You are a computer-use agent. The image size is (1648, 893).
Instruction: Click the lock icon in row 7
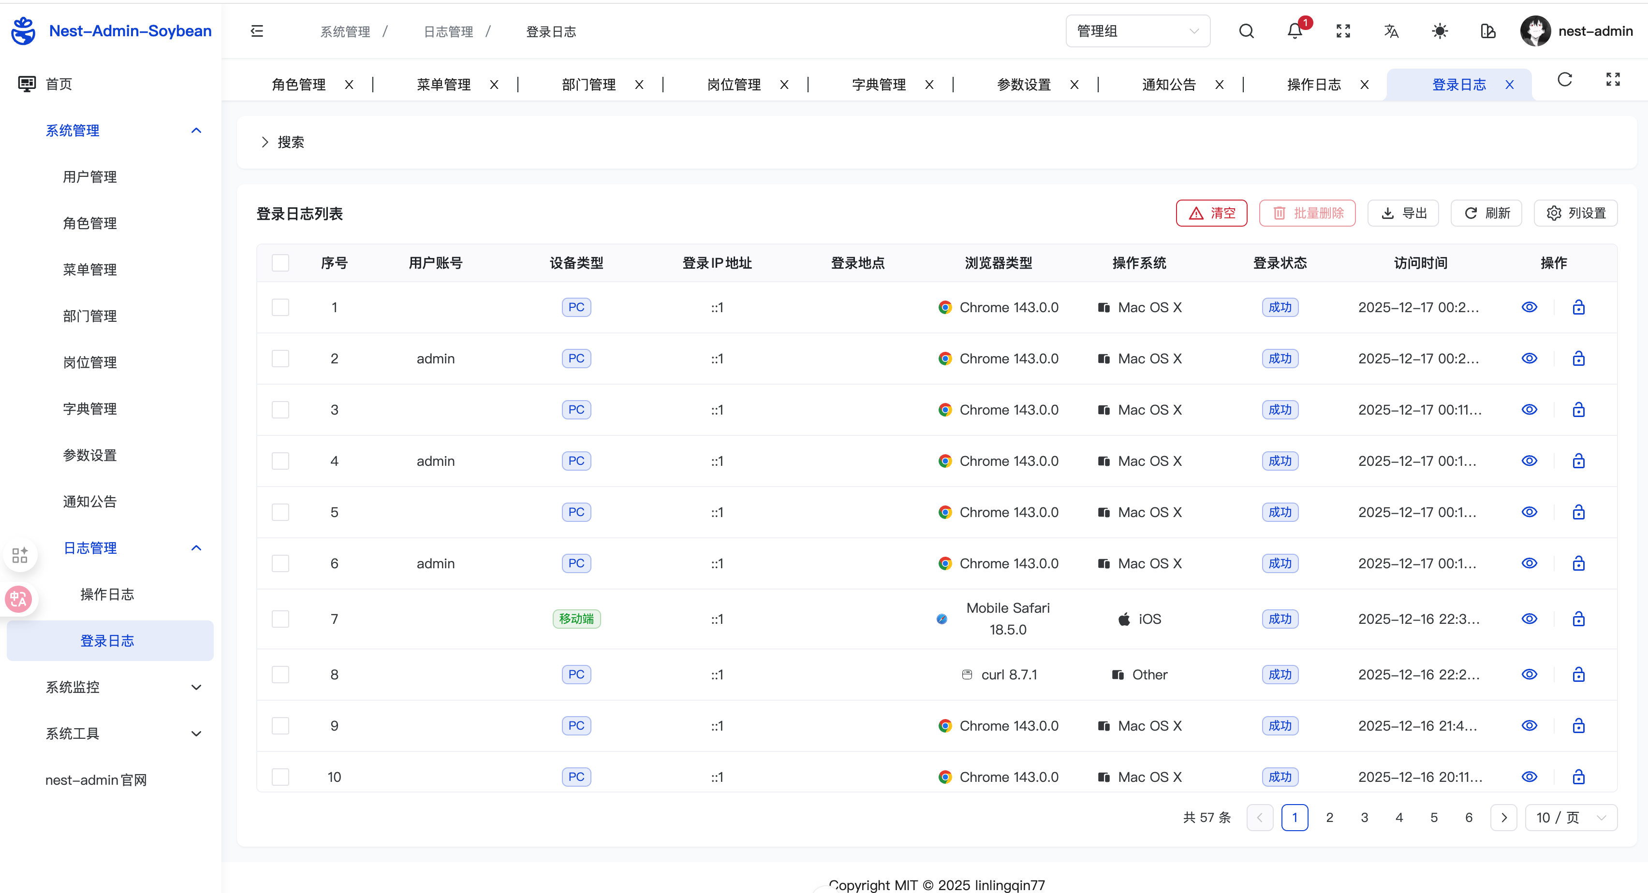[x=1578, y=619]
